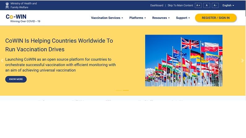246x138 pixels.
Task: Select the first carousel slide indicator
Action: point(119,90)
